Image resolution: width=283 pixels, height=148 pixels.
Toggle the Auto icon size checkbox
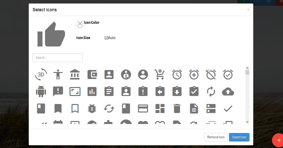[x=106, y=38]
